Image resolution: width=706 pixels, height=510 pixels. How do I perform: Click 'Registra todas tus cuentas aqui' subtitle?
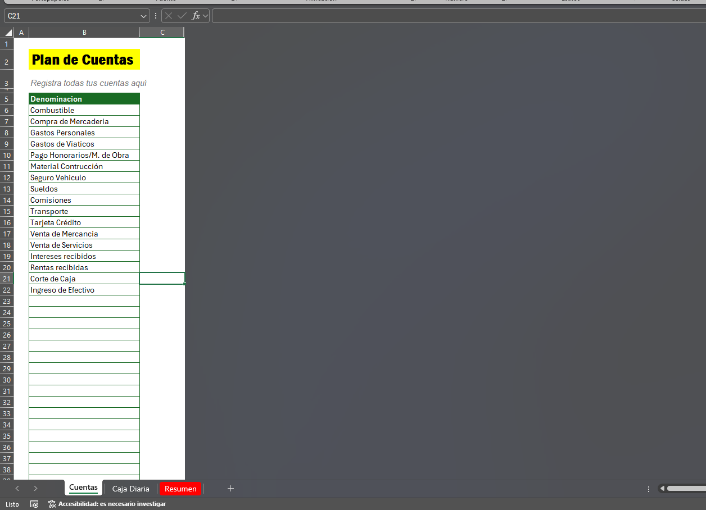[x=88, y=83]
